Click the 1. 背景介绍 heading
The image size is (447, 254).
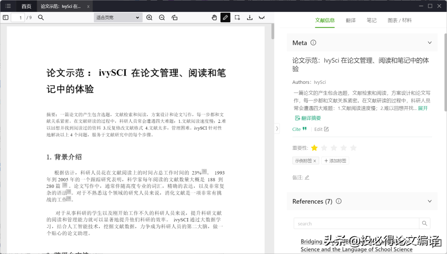(x=64, y=157)
